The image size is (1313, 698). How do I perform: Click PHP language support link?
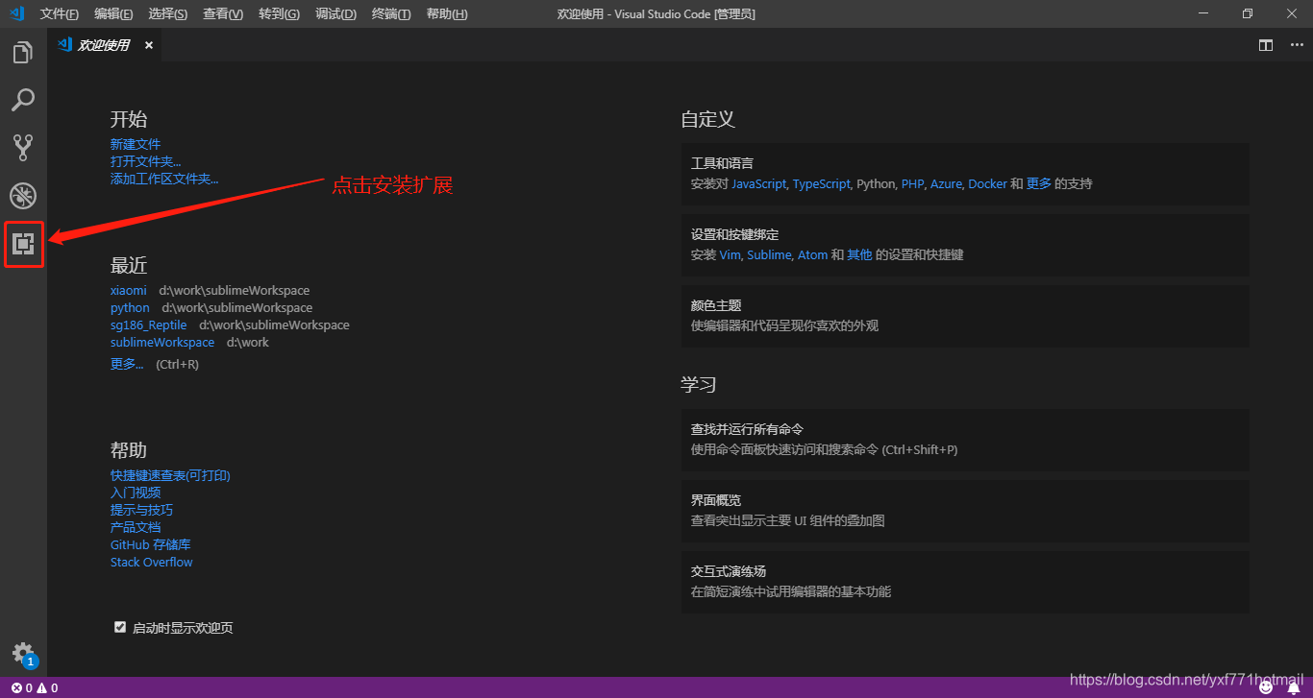click(912, 183)
